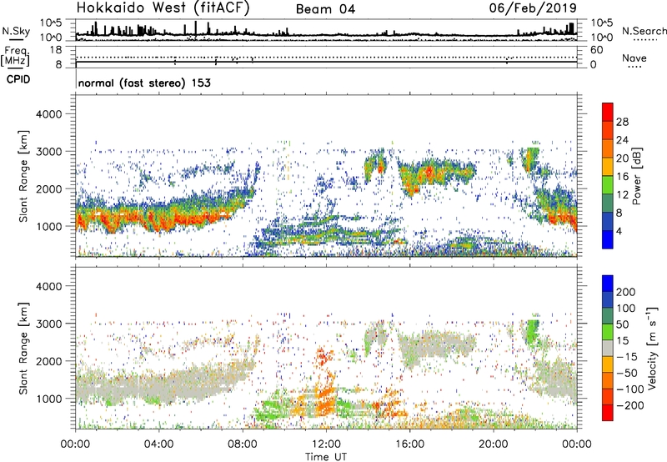Image resolution: width=667 pixels, height=462 pixels.
Task: Click the blue swatch near Power value 4
Action: pyautogui.click(x=608, y=239)
